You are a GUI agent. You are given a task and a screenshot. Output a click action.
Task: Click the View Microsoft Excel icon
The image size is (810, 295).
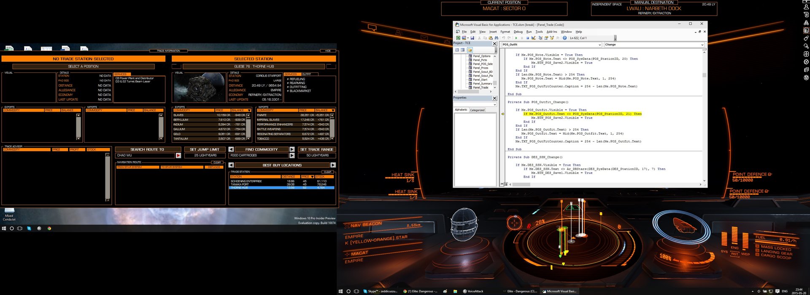click(458, 38)
